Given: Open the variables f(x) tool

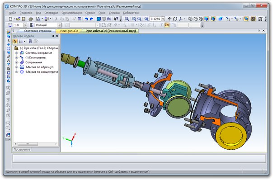Looking at the screenshot, I should [x=109, y=19].
